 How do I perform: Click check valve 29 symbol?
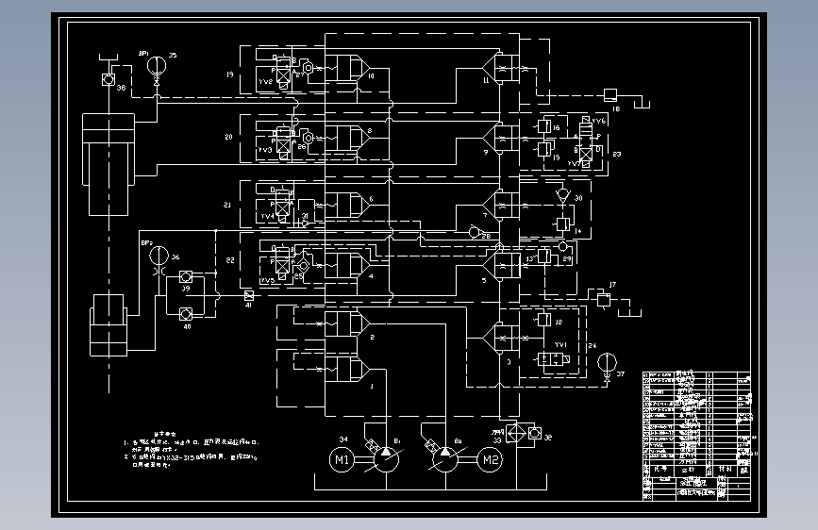(x=562, y=246)
